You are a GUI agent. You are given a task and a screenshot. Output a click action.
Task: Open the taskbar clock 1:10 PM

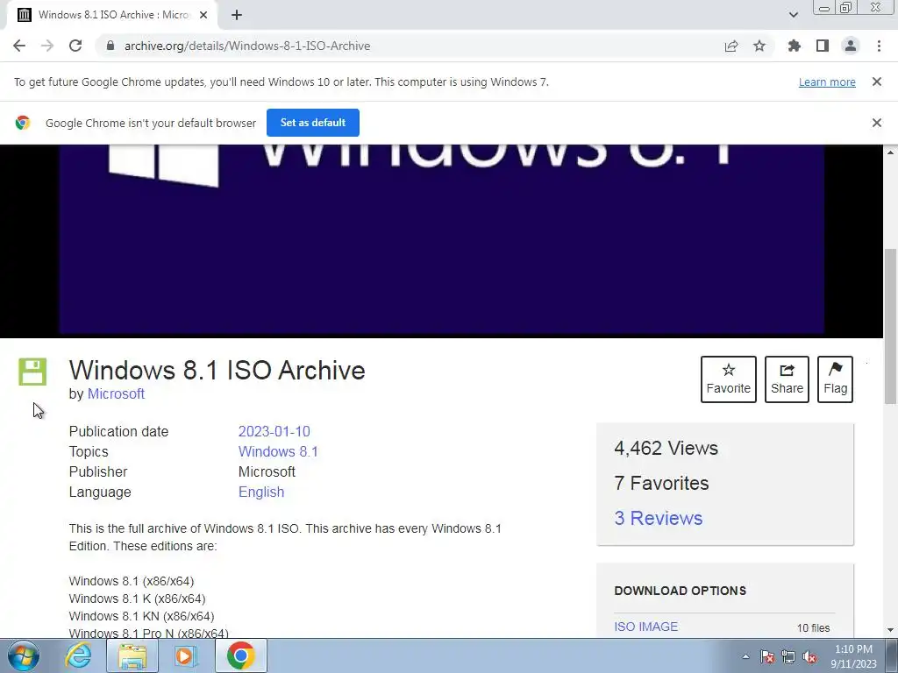(853, 656)
